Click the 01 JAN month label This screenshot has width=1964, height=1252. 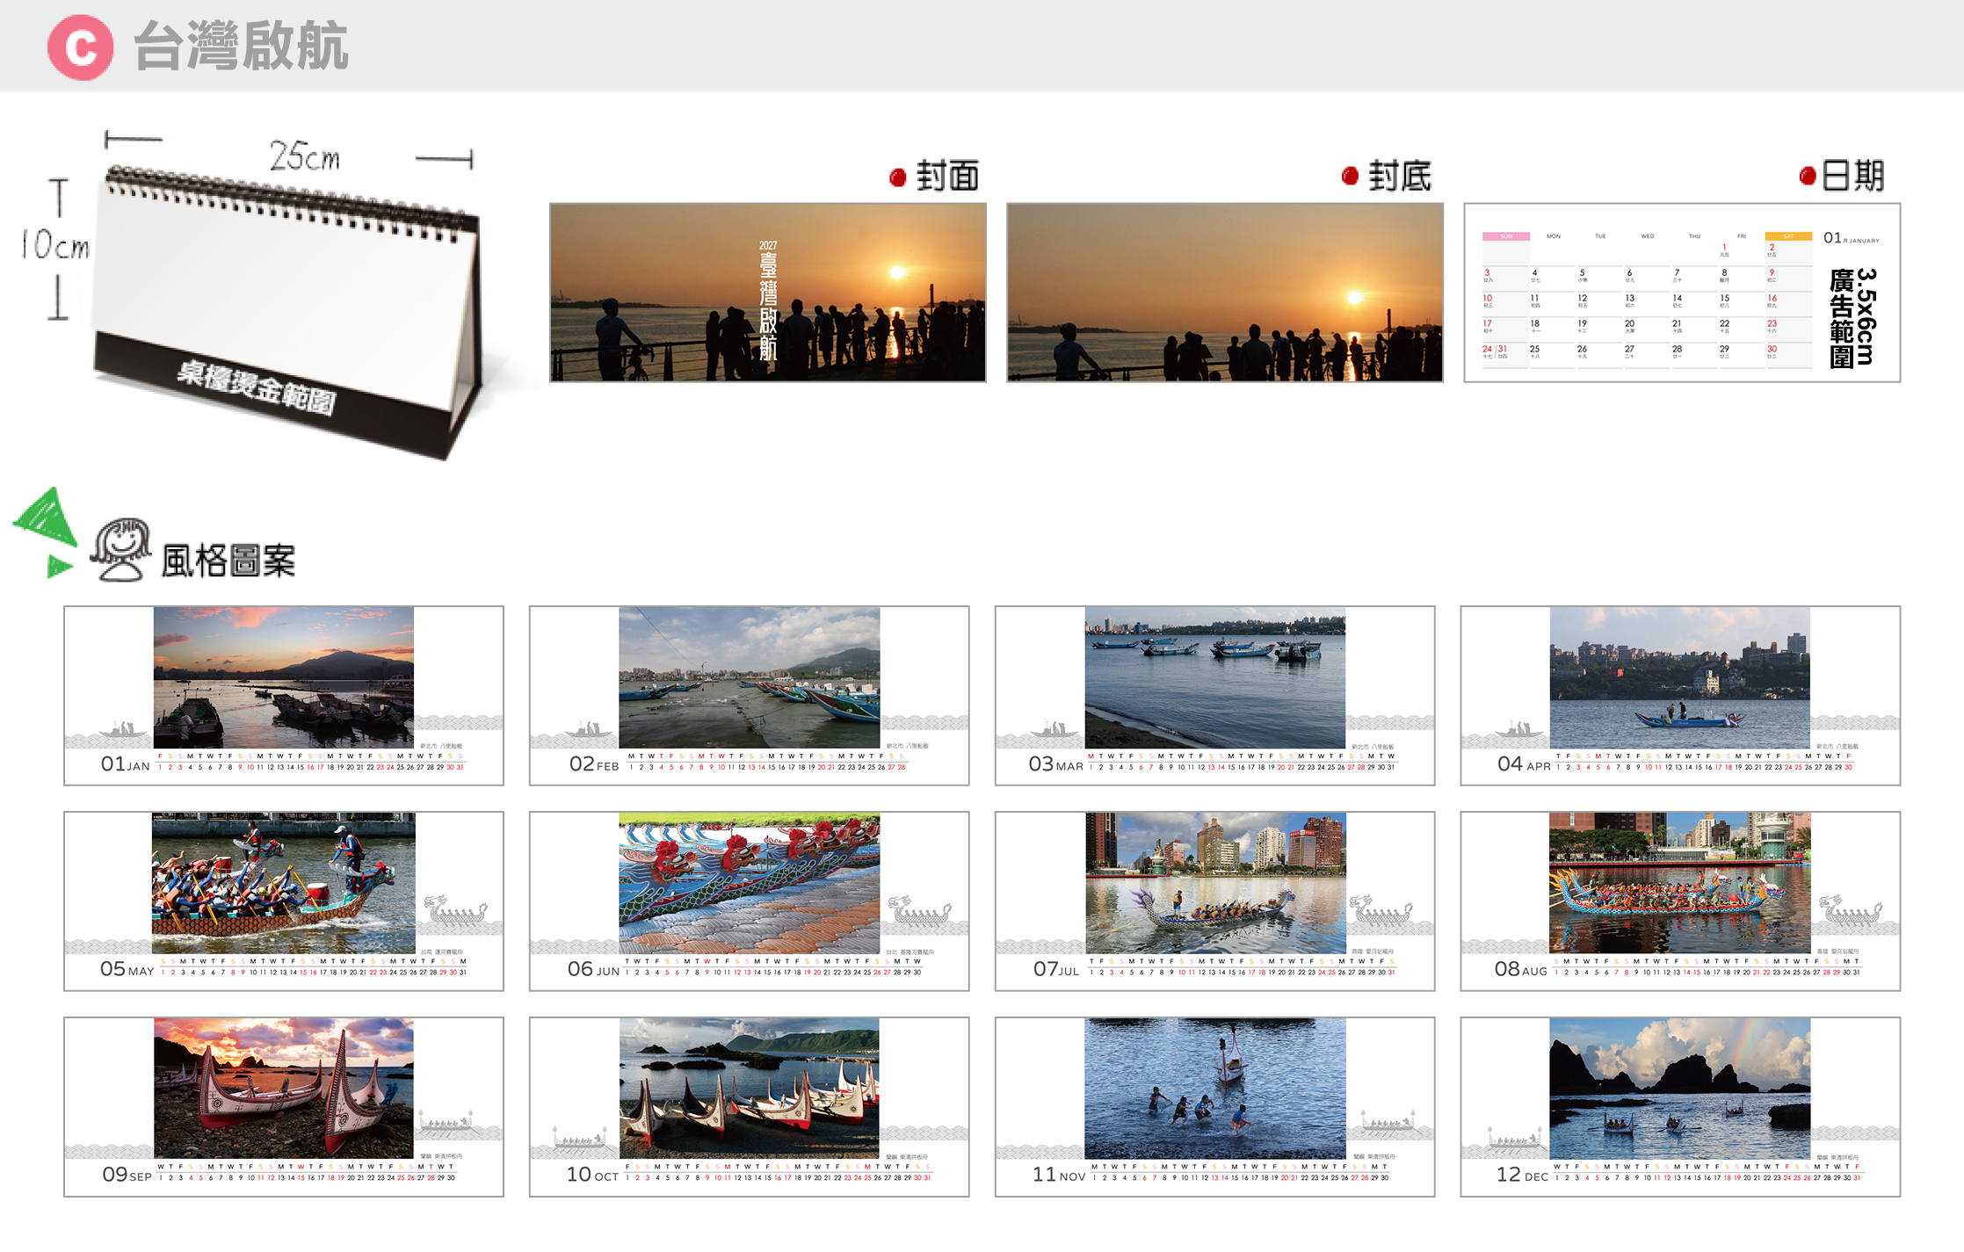(126, 764)
